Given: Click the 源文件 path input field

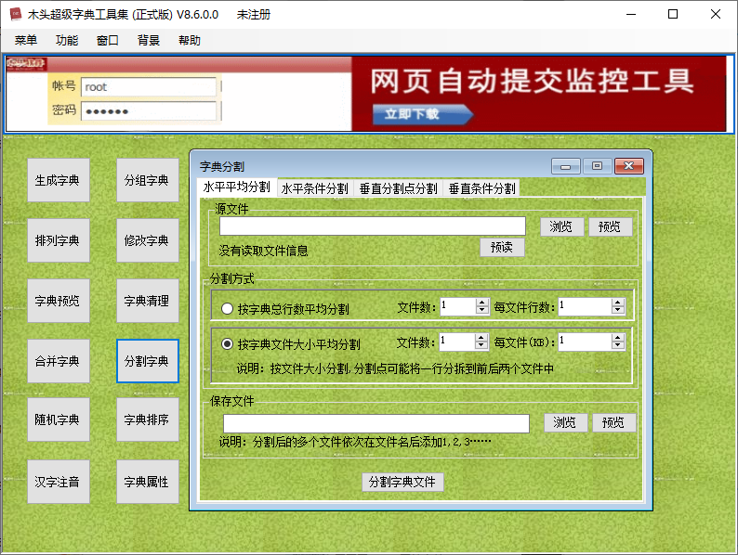Looking at the screenshot, I should pos(372,226).
